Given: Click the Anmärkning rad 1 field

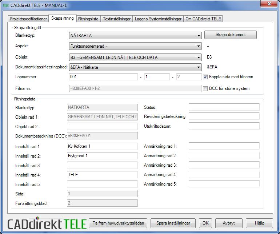Looking at the screenshot, I should tap(224, 146).
